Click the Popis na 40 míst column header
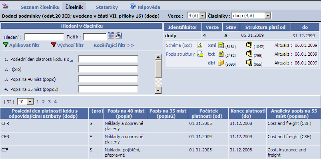The image size is (321, 159). point(126,113)
